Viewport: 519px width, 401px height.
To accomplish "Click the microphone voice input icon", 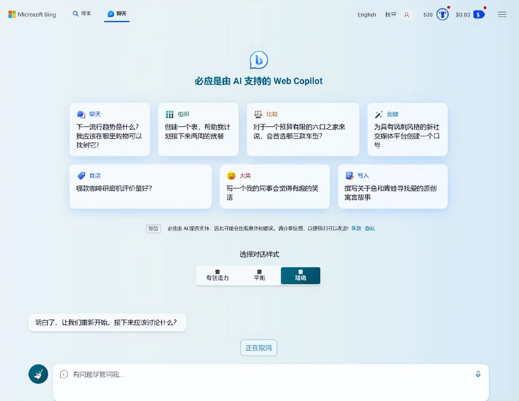I will 478,374.
